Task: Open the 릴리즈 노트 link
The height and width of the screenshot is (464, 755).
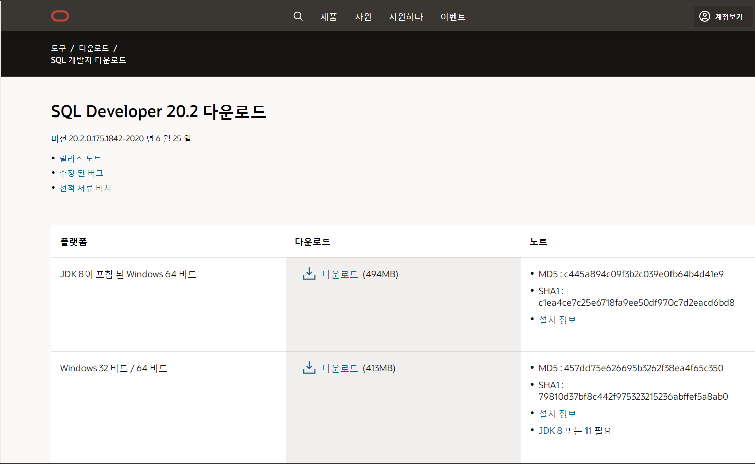Action: (80, 158)
